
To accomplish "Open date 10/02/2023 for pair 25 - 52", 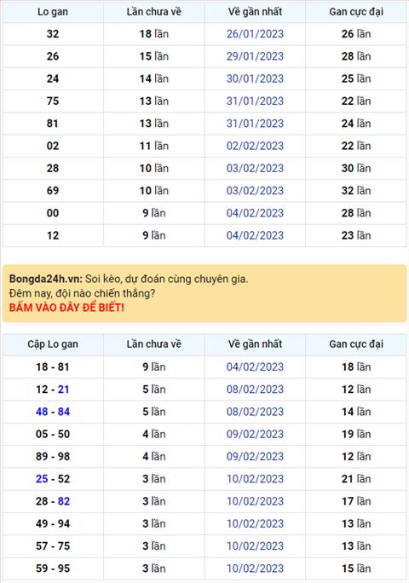I will pyautogui.click(x=255, y=479).
